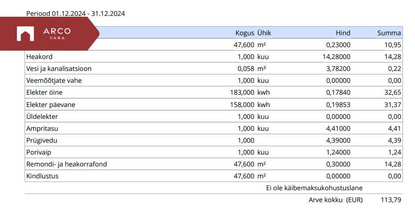Click the Arco Vara house logo icon

(x=25, y=34)
